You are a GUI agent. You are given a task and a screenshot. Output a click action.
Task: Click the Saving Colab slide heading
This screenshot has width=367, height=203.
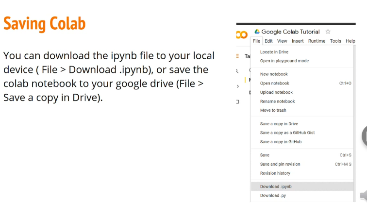(45, 24)
